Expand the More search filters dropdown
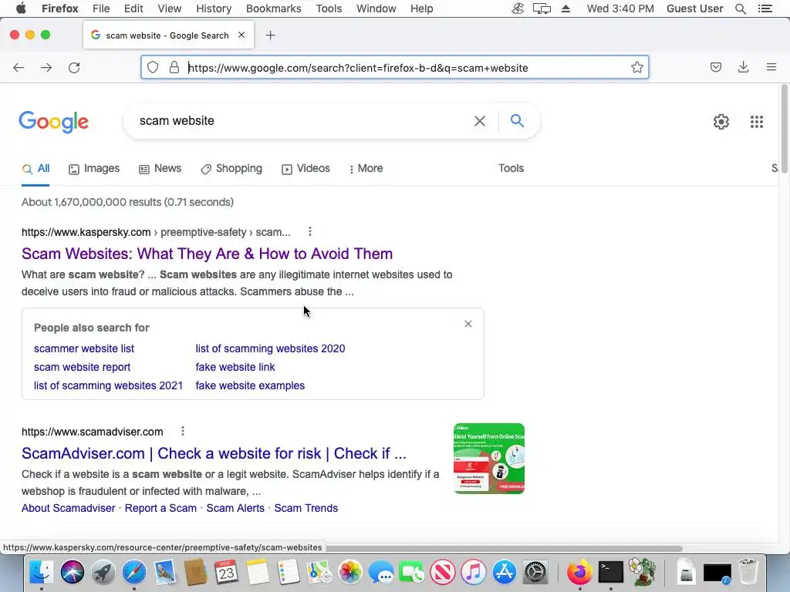790x592 pixels. (366, 169)
